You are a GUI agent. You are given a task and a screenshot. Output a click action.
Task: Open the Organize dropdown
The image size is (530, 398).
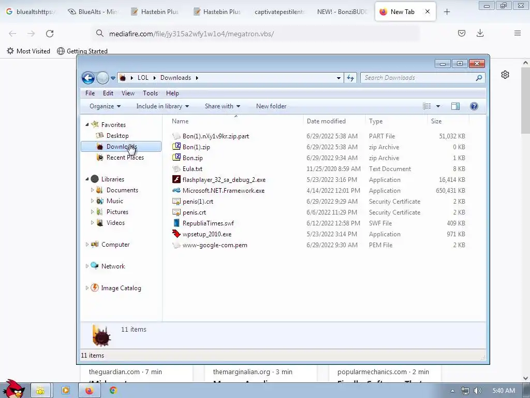click(105, 106)
